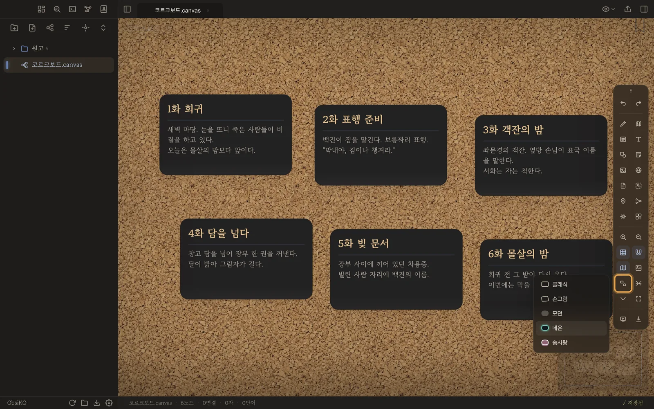Add a web page card with the globe icon

pyautogui.click(x=638, y=170)
